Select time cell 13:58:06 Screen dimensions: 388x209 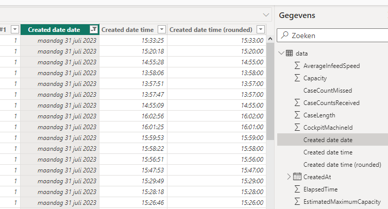[x=133, y=73]
